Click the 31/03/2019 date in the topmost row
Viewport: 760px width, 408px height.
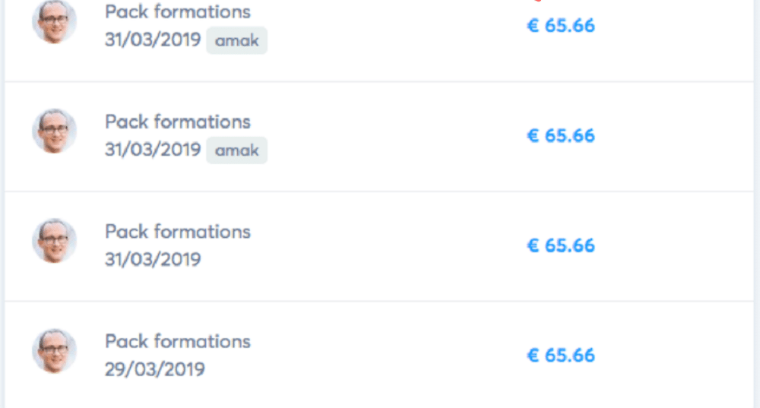(153, 40)
